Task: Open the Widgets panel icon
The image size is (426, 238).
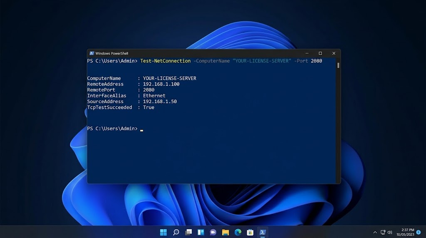Action: pyautogui.click(x=201, y=232)
